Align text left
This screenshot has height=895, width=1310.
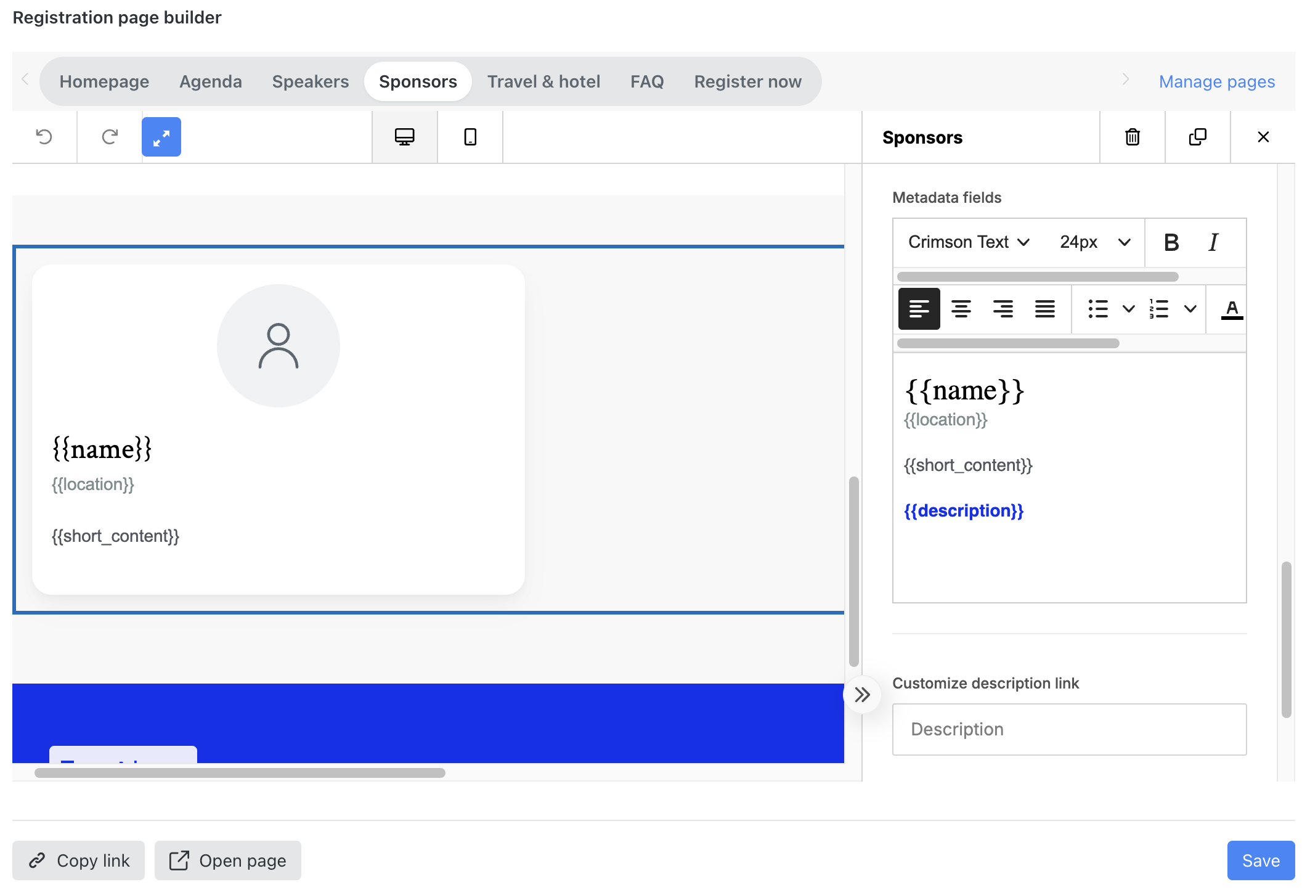919,309
